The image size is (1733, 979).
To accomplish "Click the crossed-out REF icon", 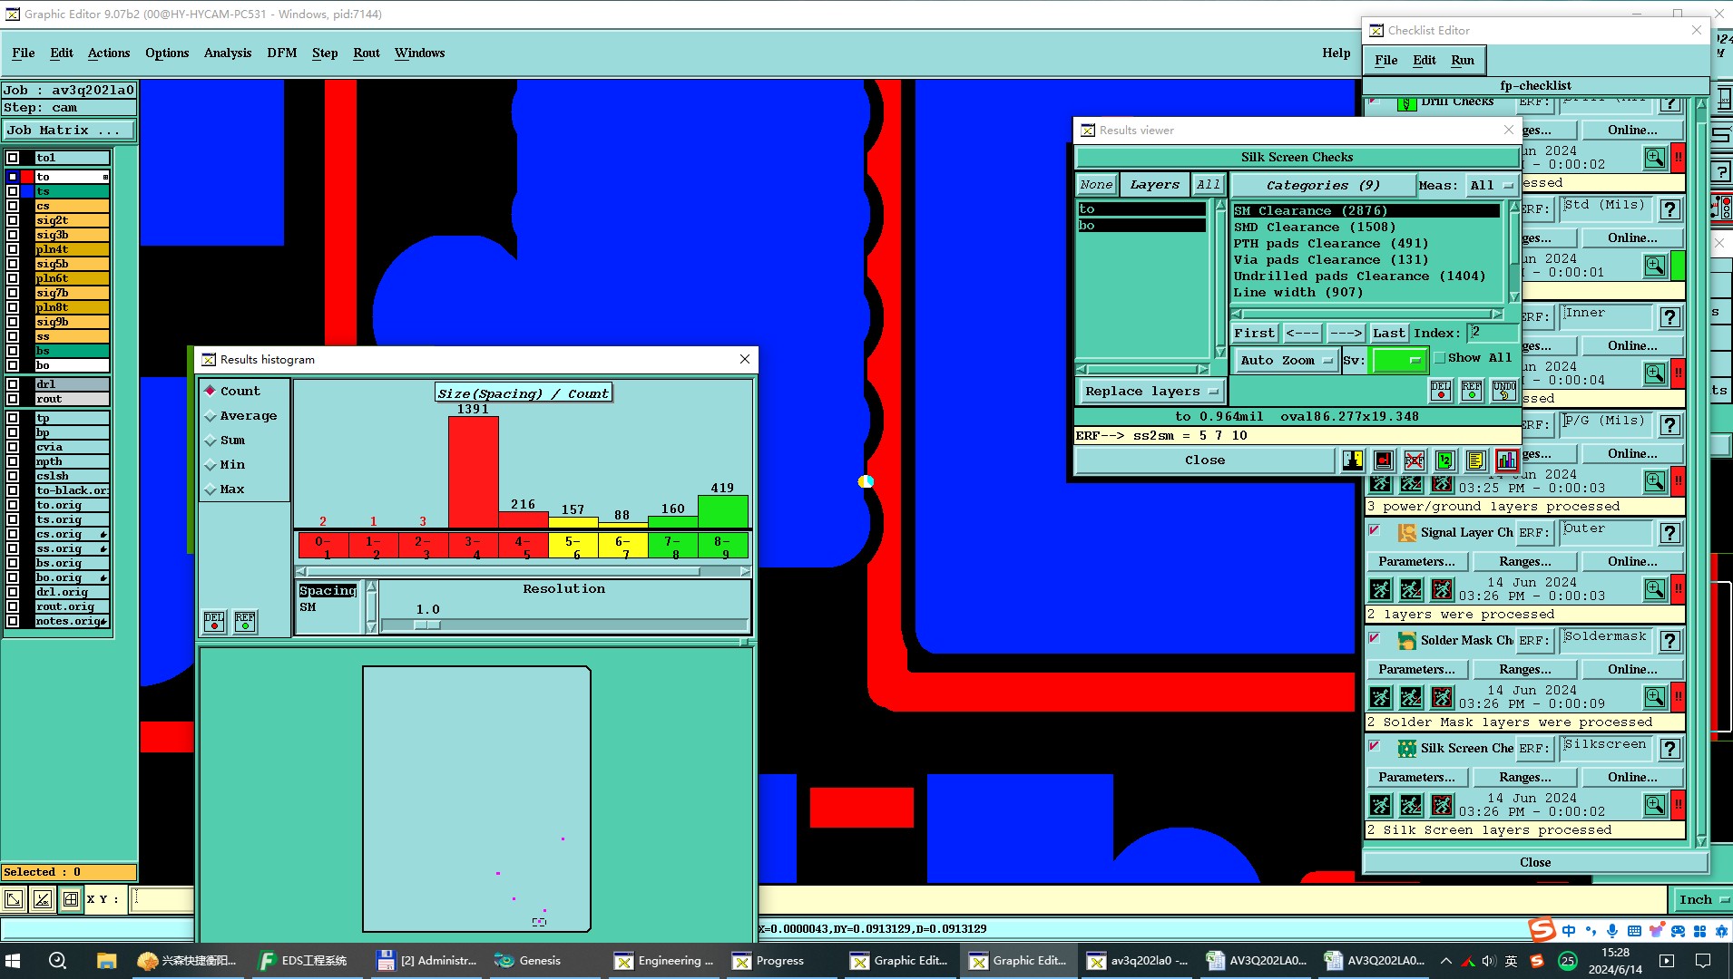I will [1414, 460].
